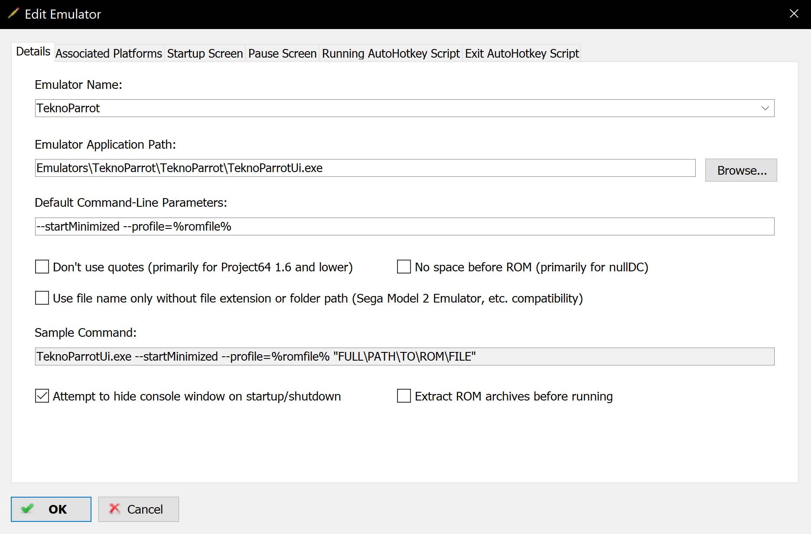Open the Running AutoHotkey Script tab
Viewport: 811px width, 534px height.
pyautogui.click(x=391, y=53)
